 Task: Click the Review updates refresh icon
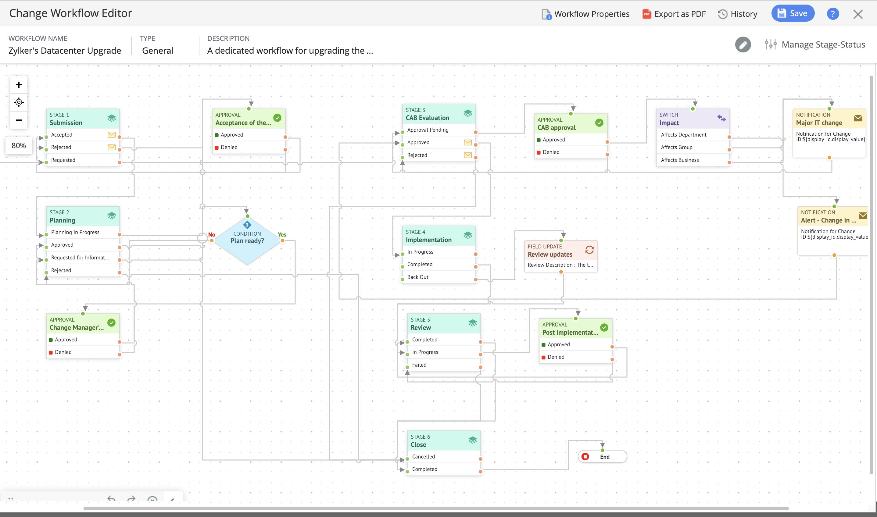[589, 250]
